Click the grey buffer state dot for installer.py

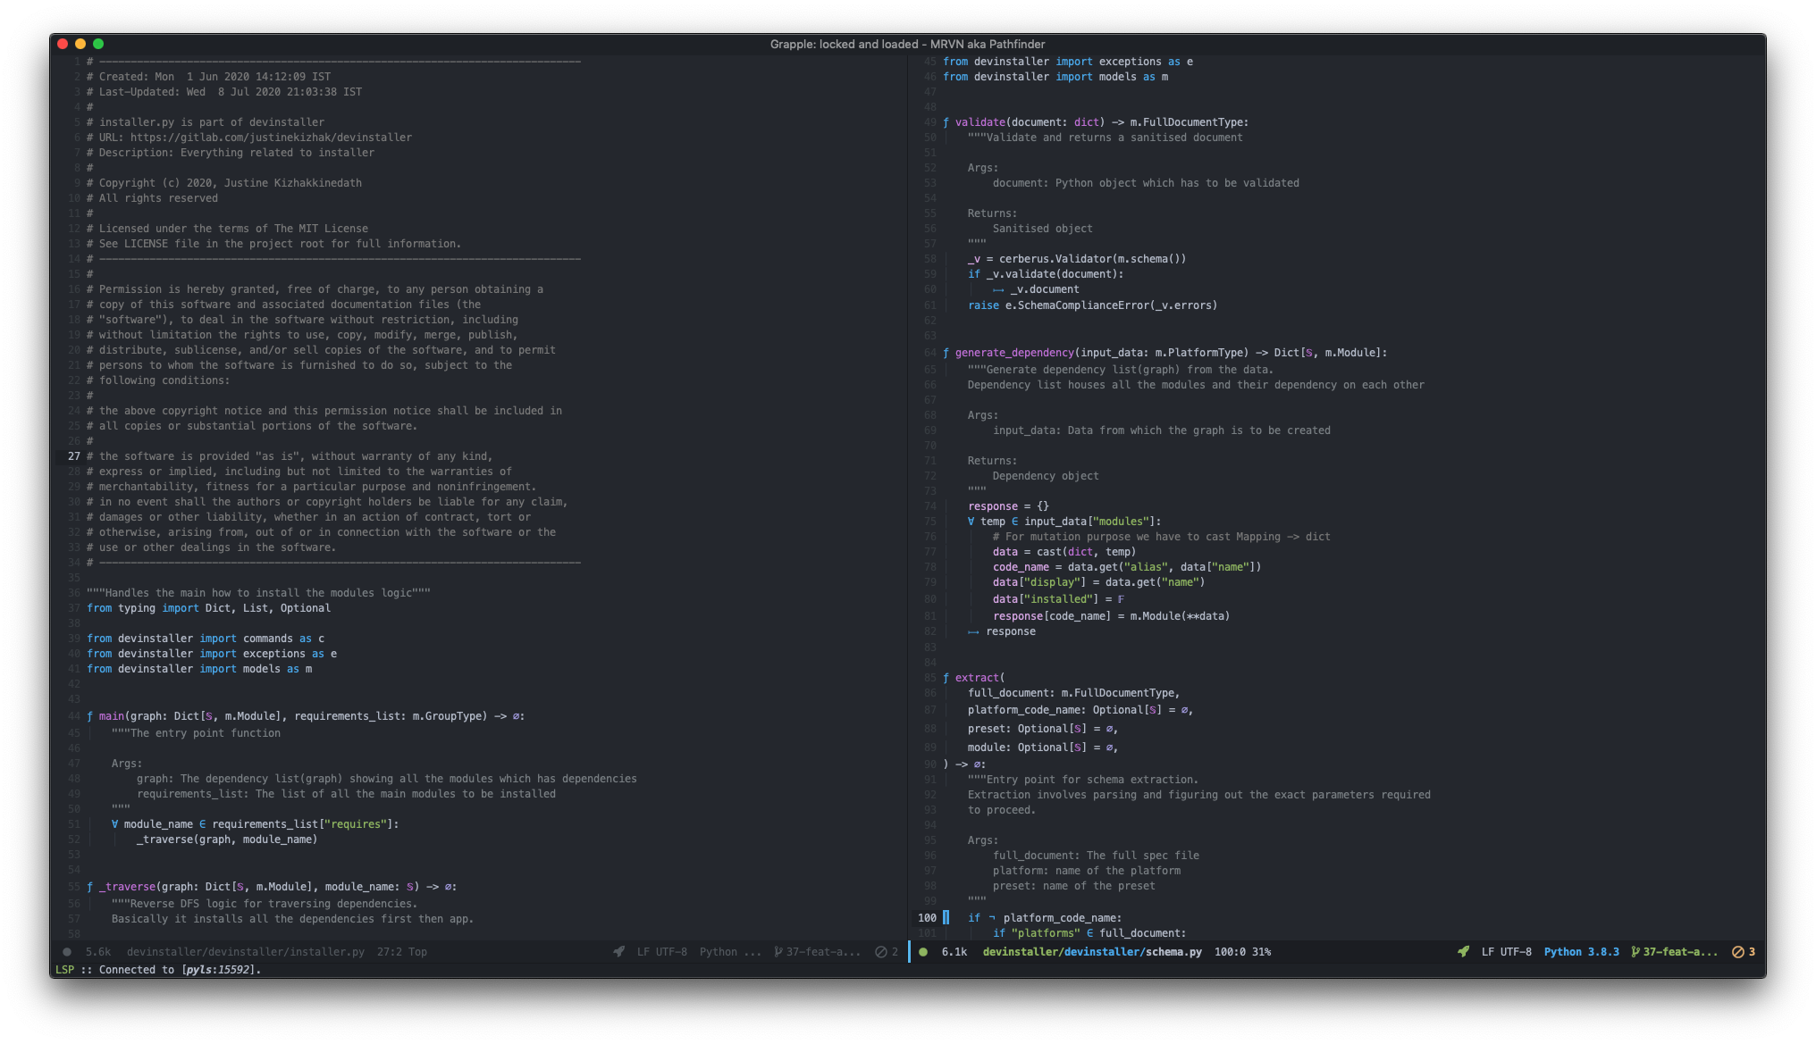click(67, 952)
